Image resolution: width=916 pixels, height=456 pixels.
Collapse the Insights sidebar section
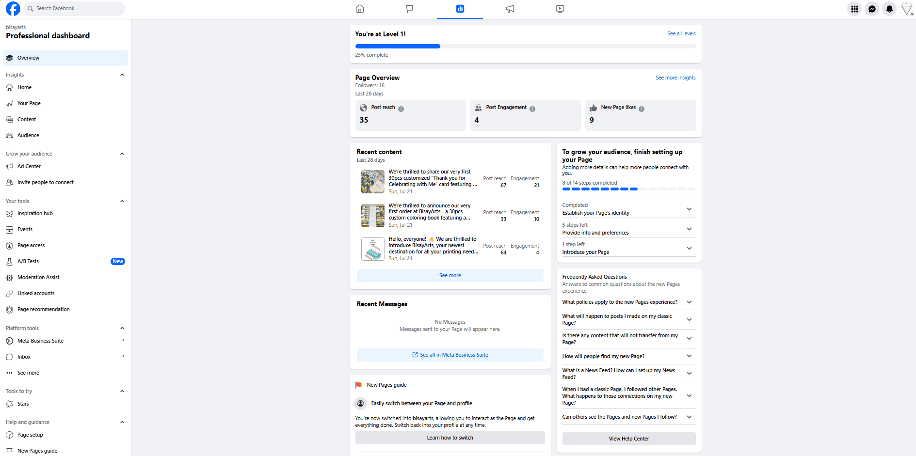(x=122, y=75)
